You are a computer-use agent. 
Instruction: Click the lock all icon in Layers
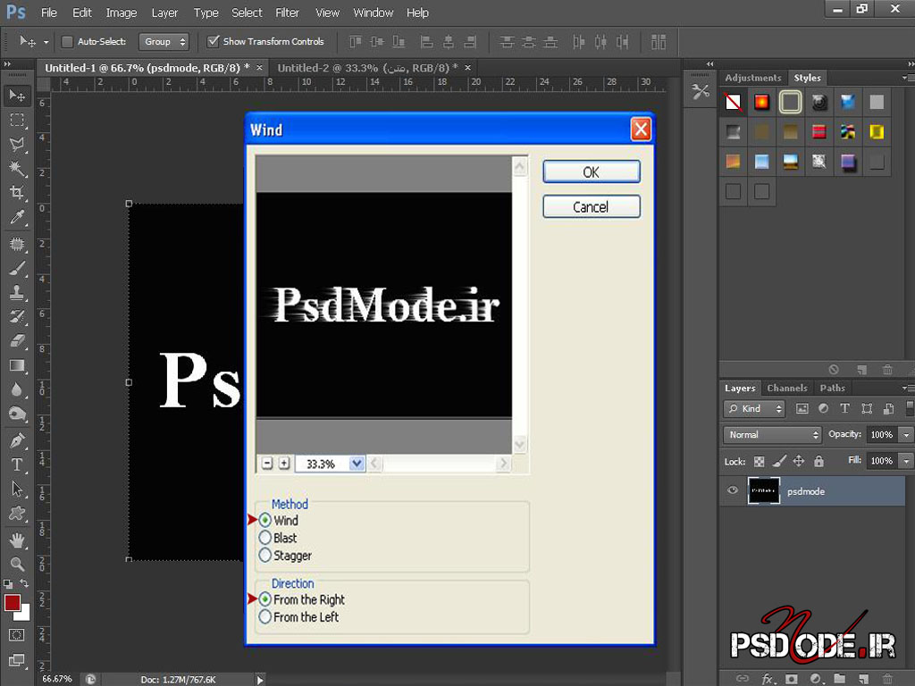pyautogui.click(x=818, y=462)
